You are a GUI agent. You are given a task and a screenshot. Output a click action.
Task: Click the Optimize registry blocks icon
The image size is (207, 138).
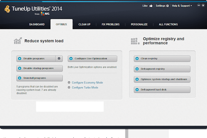click(x=135, y=41)
